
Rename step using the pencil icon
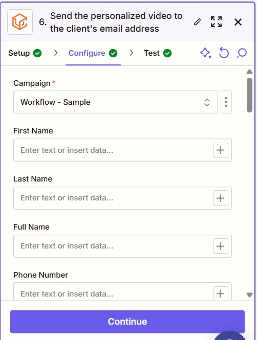(x=197, y=22)
